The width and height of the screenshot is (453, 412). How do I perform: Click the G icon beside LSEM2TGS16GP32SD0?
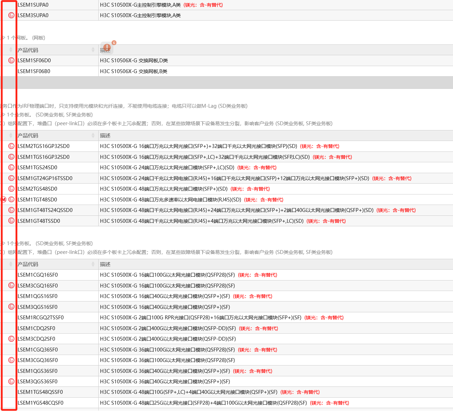click(11, 146)
